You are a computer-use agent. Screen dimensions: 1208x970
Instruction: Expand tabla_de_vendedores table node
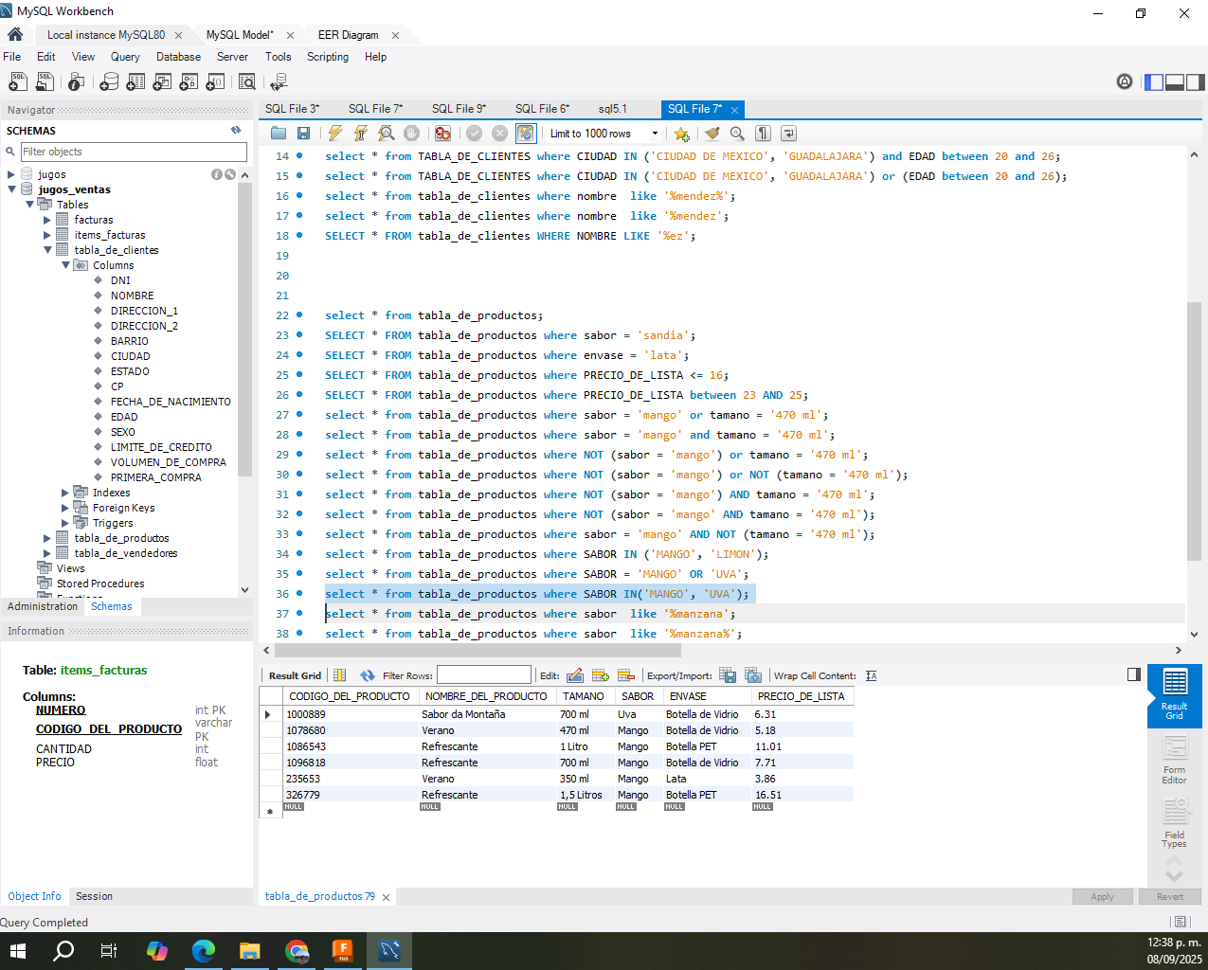click(x=47, y=553)
